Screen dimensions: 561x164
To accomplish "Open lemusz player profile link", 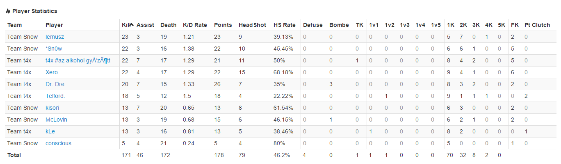I will [55, 37].
